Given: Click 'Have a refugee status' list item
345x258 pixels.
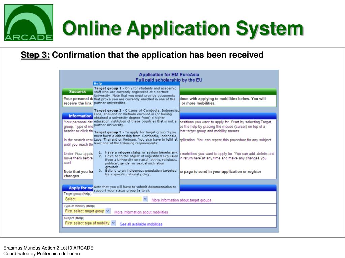Looking at the screenshot, I should click(x=141, y=152).
